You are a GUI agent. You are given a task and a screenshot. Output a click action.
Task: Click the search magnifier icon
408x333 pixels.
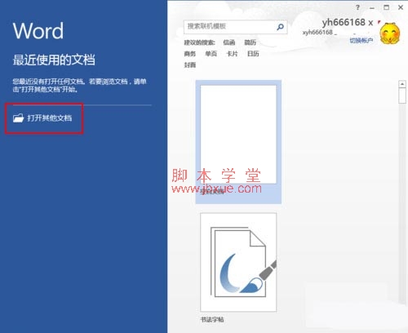[280, 27]
